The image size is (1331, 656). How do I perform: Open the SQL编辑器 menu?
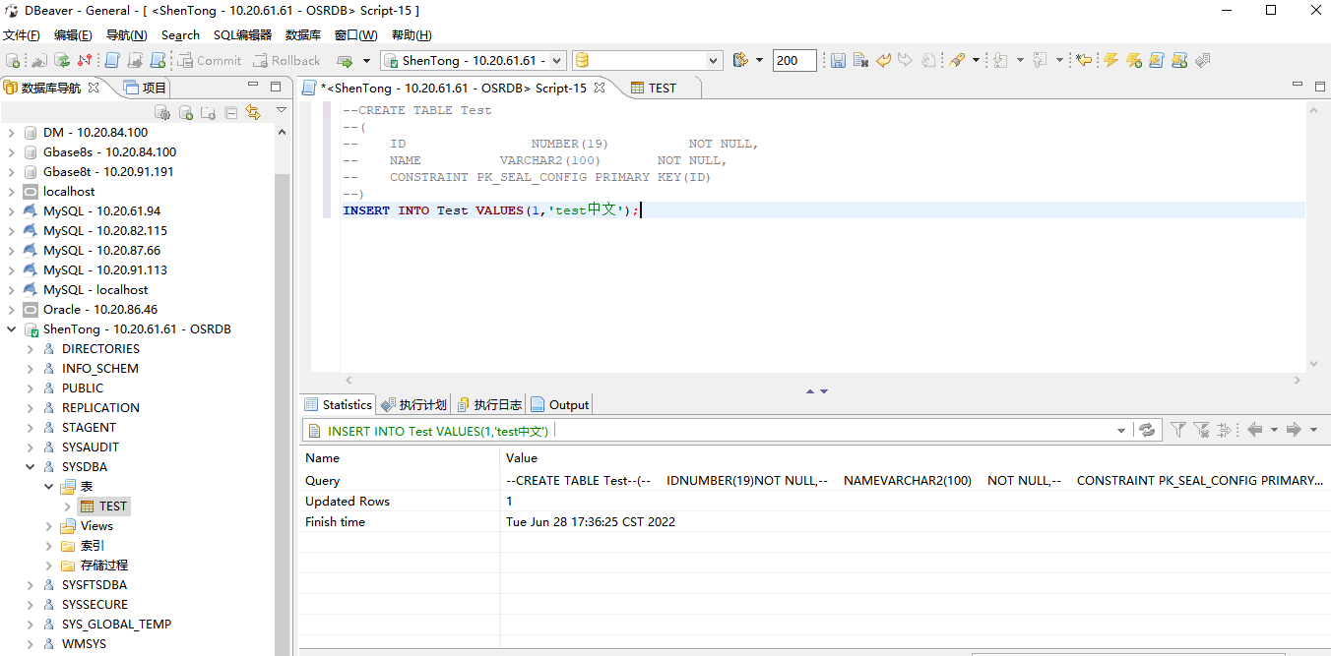242,34
